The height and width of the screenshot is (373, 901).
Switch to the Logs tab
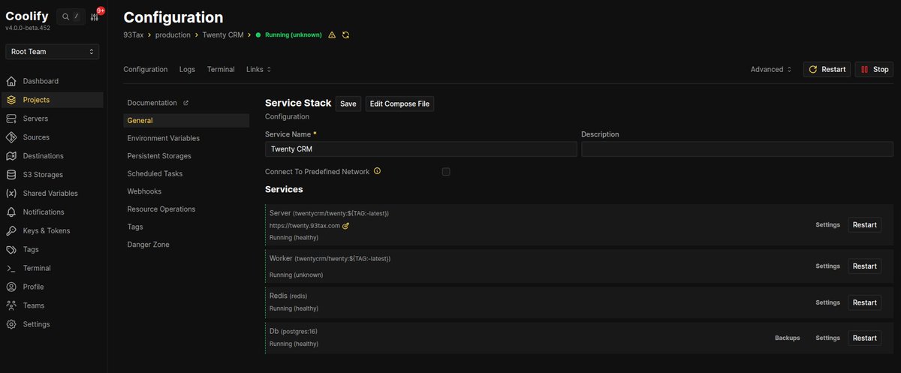[187, 69]
